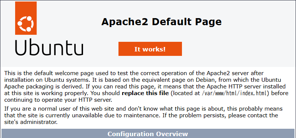
Task: Click the 'Apache HTTP server installed' phrase
Action: [x=246, y=87]
